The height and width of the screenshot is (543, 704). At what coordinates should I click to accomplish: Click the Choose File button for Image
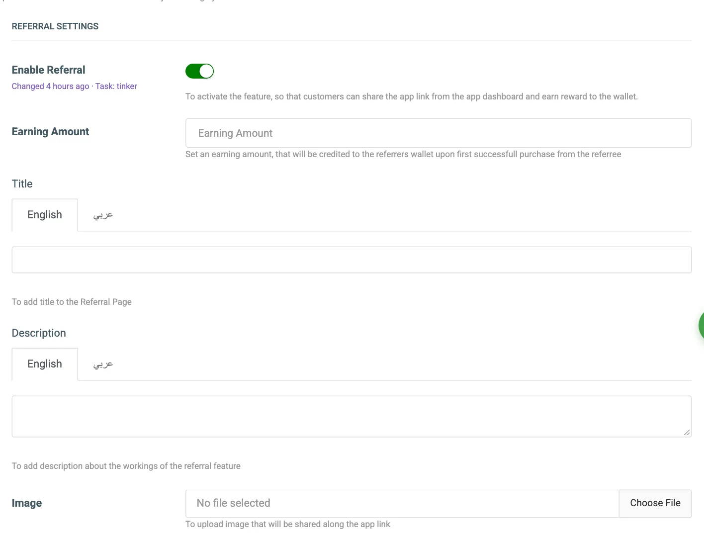[x=655, y=503]
